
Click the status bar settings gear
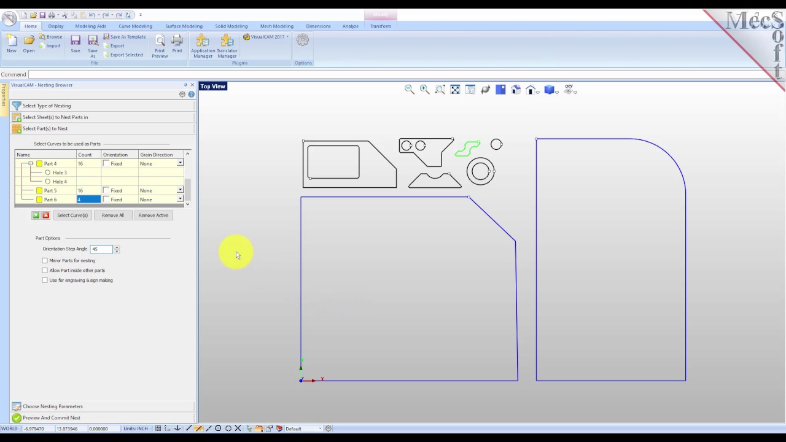pos(329,428)
